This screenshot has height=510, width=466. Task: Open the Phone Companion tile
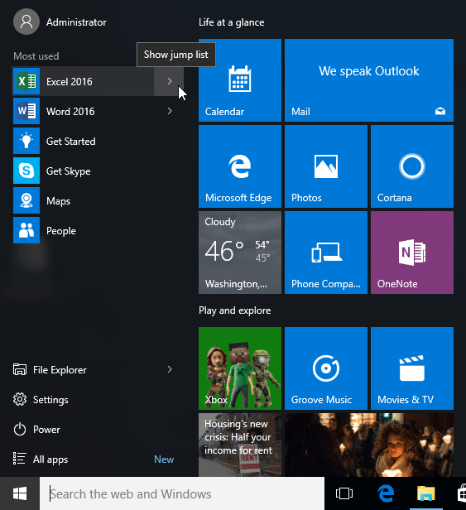click(x=326, y=253)
